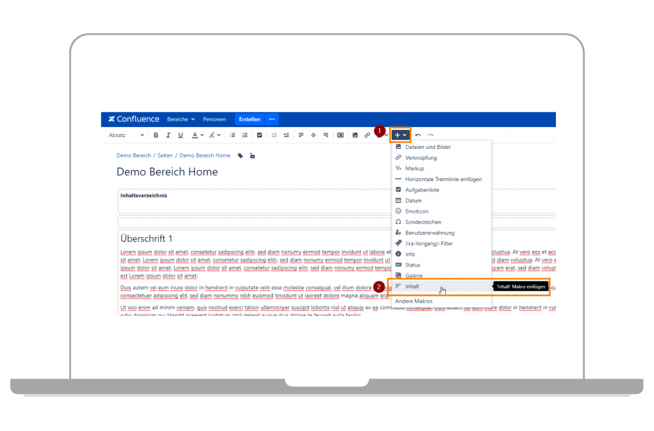654x431 pixels.
Task: Toggle italic text formatting
Action: (168, 135)
